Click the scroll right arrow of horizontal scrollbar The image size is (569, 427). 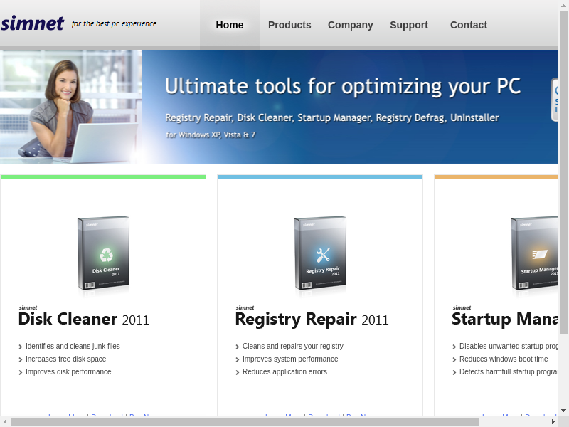point(553,421)
